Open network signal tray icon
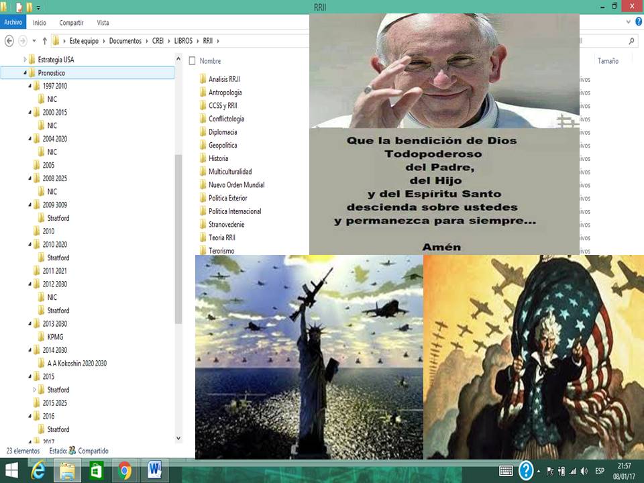Image resolution: width=644 pixels, height=483 pixels. click(x=573, y=471)
